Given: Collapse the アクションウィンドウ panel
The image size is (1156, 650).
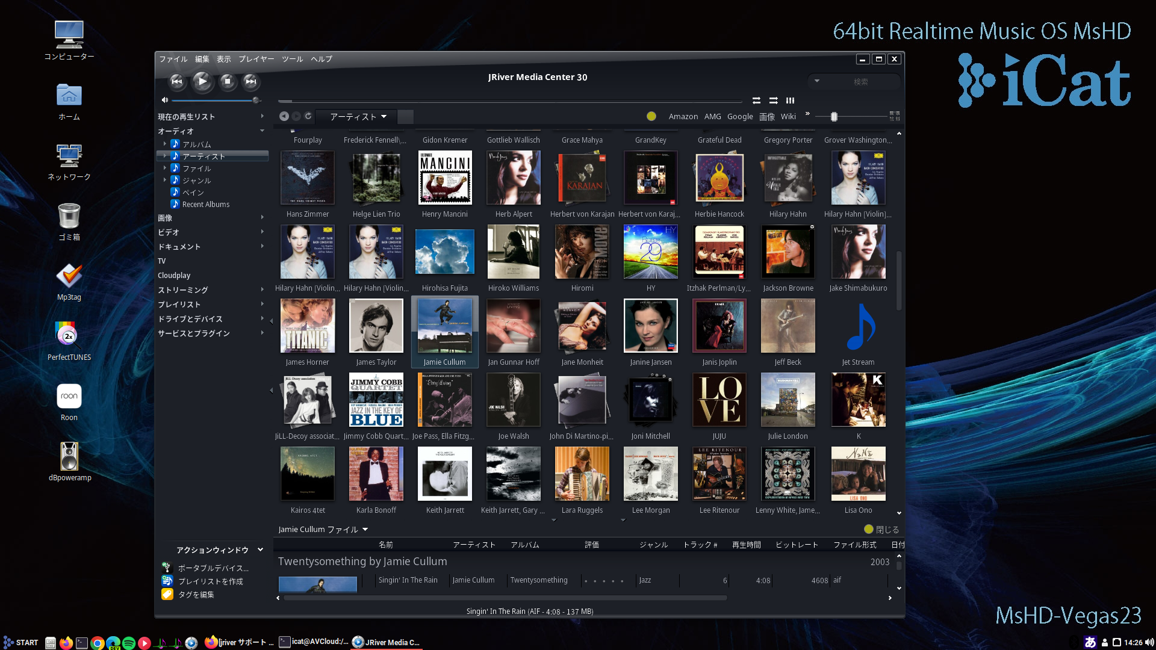Looking at the screenshot, I should (260, 549).
